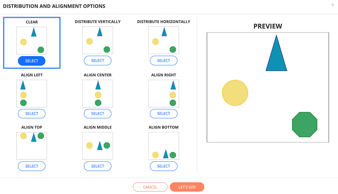
Task: Pick Select under Align Center
Action: click(x=98, y=114)
